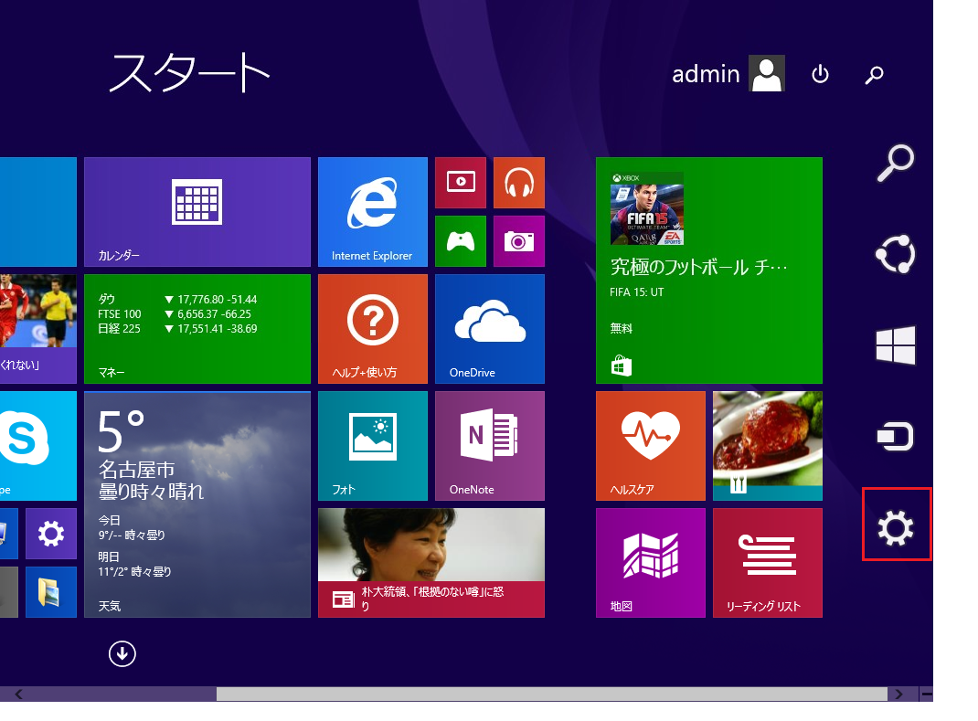Screen dimensions: 978x721
Task: Click the Windows Start charm logo
Action: (895, 346)
